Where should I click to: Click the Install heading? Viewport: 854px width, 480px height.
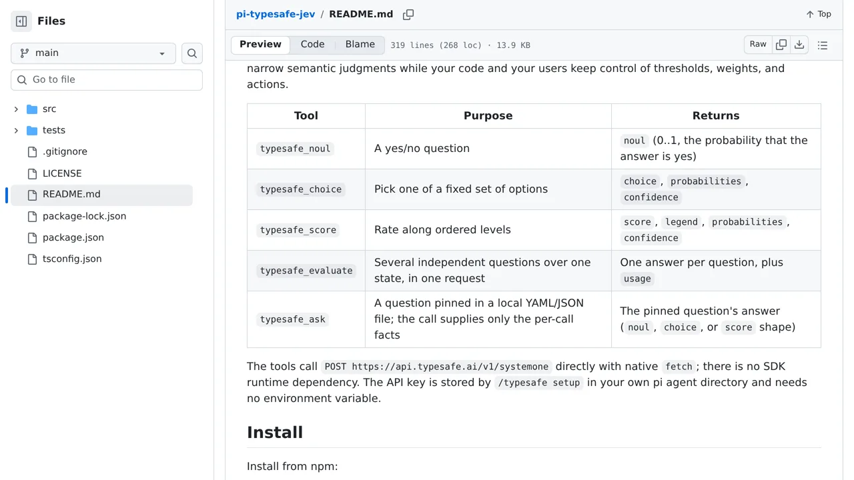(275, 432)
